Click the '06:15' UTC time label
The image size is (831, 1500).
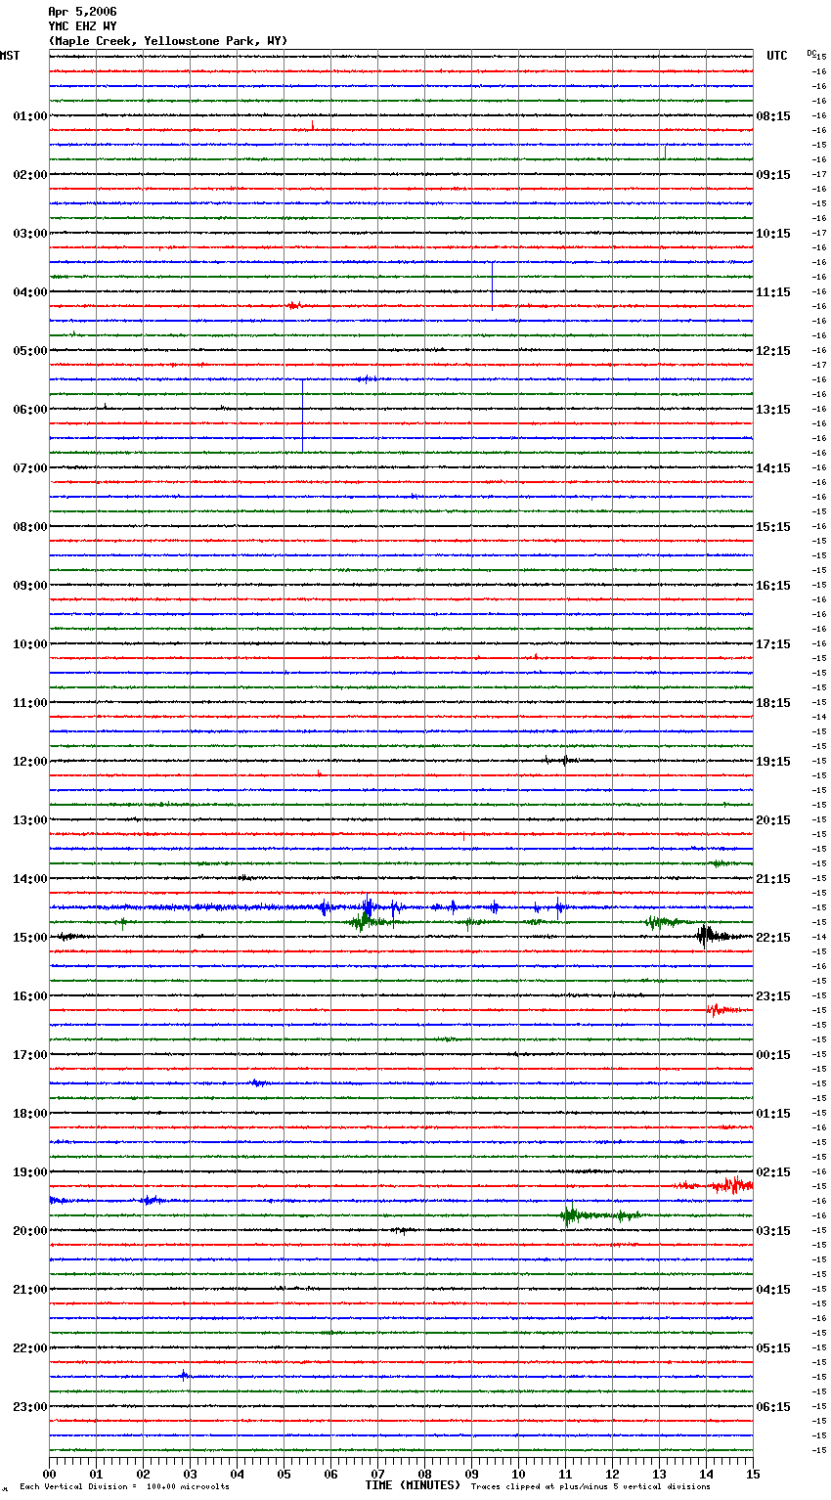(773, 1407)
